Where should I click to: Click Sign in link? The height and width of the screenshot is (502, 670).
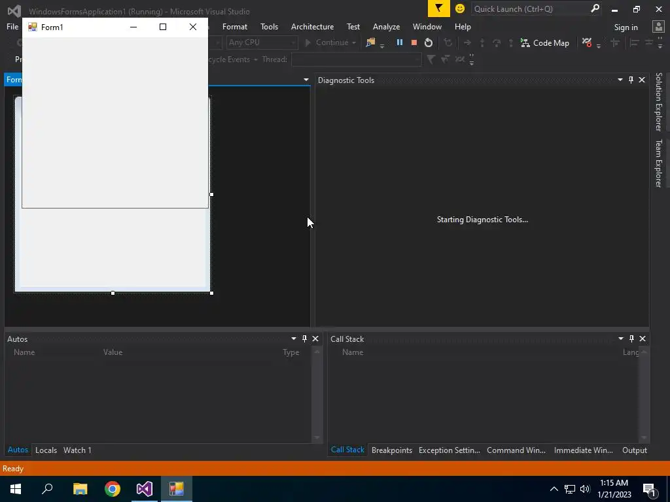tap(626, 27)
